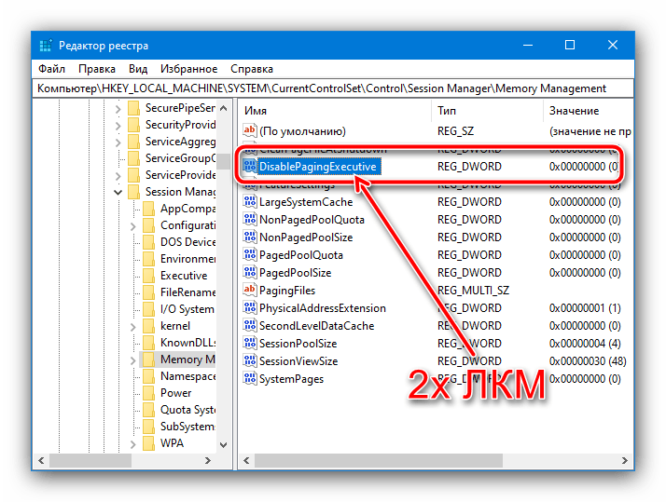
Task: Click the string icon for (По умолчанию)
Action: (x=249, y=130)
